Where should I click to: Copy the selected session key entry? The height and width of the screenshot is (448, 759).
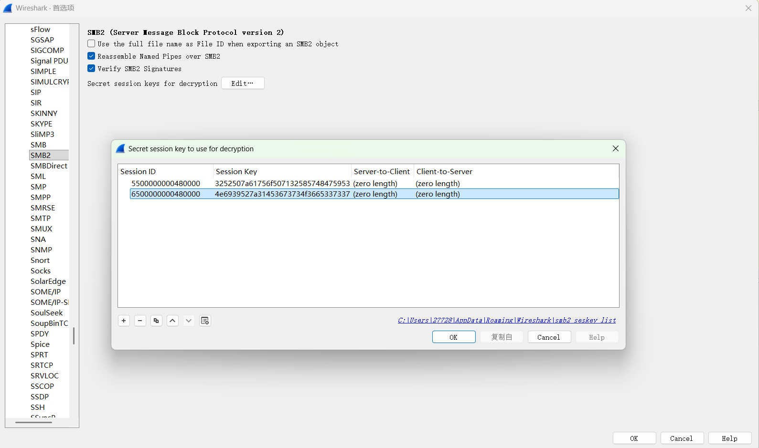pyautogui.click(x=156, y=321)
